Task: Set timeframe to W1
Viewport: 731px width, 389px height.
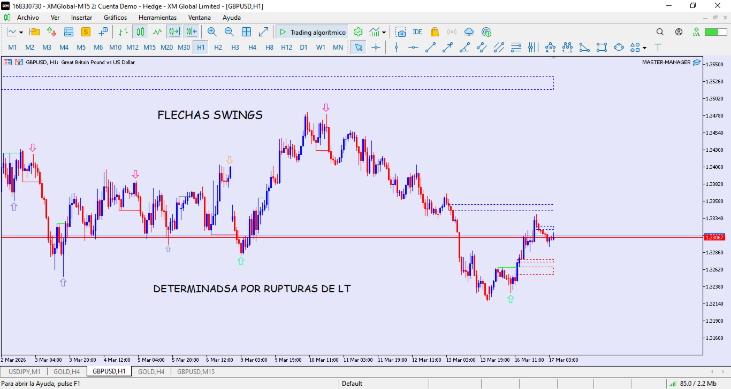Action: click(x=321, y=48)
